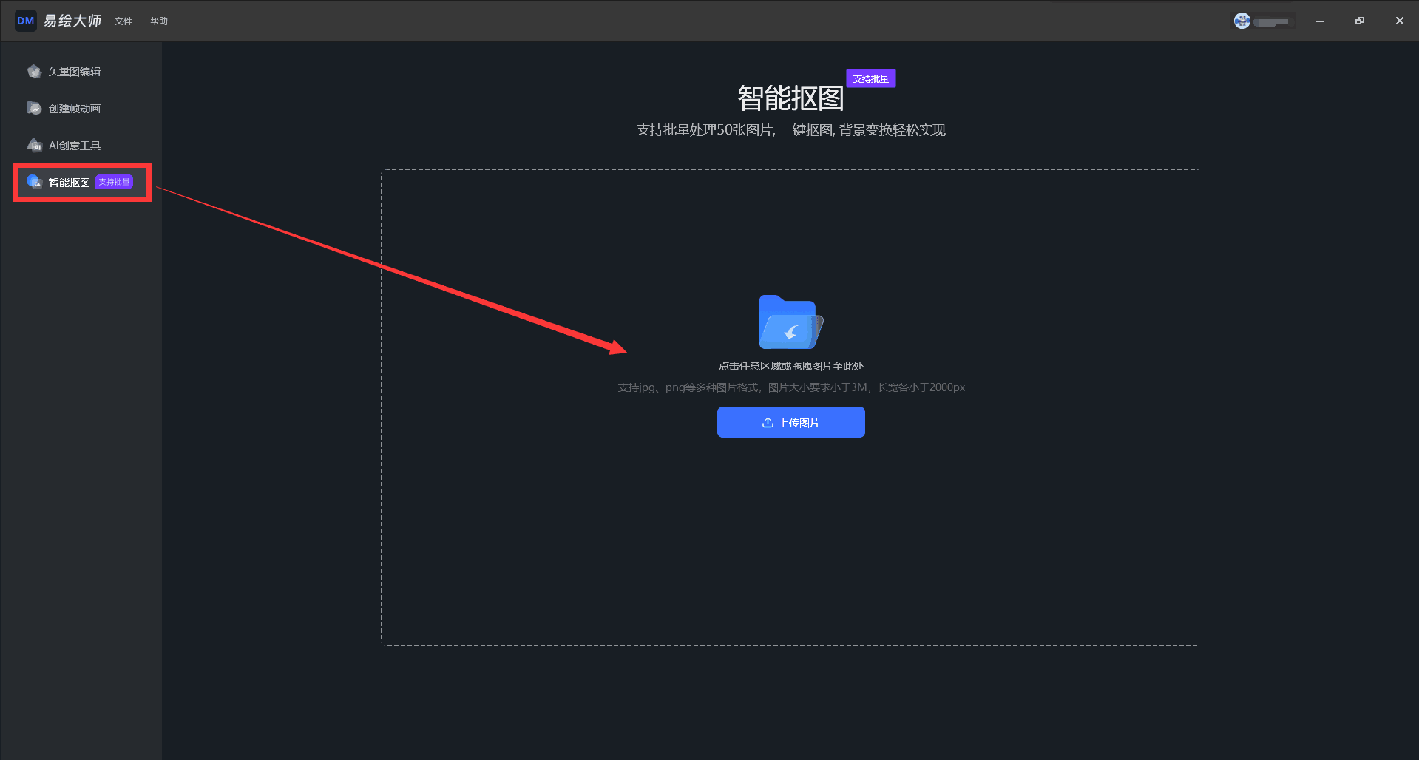
Task: Click the blue folder icon in drop zone
Action: point(790,322)
